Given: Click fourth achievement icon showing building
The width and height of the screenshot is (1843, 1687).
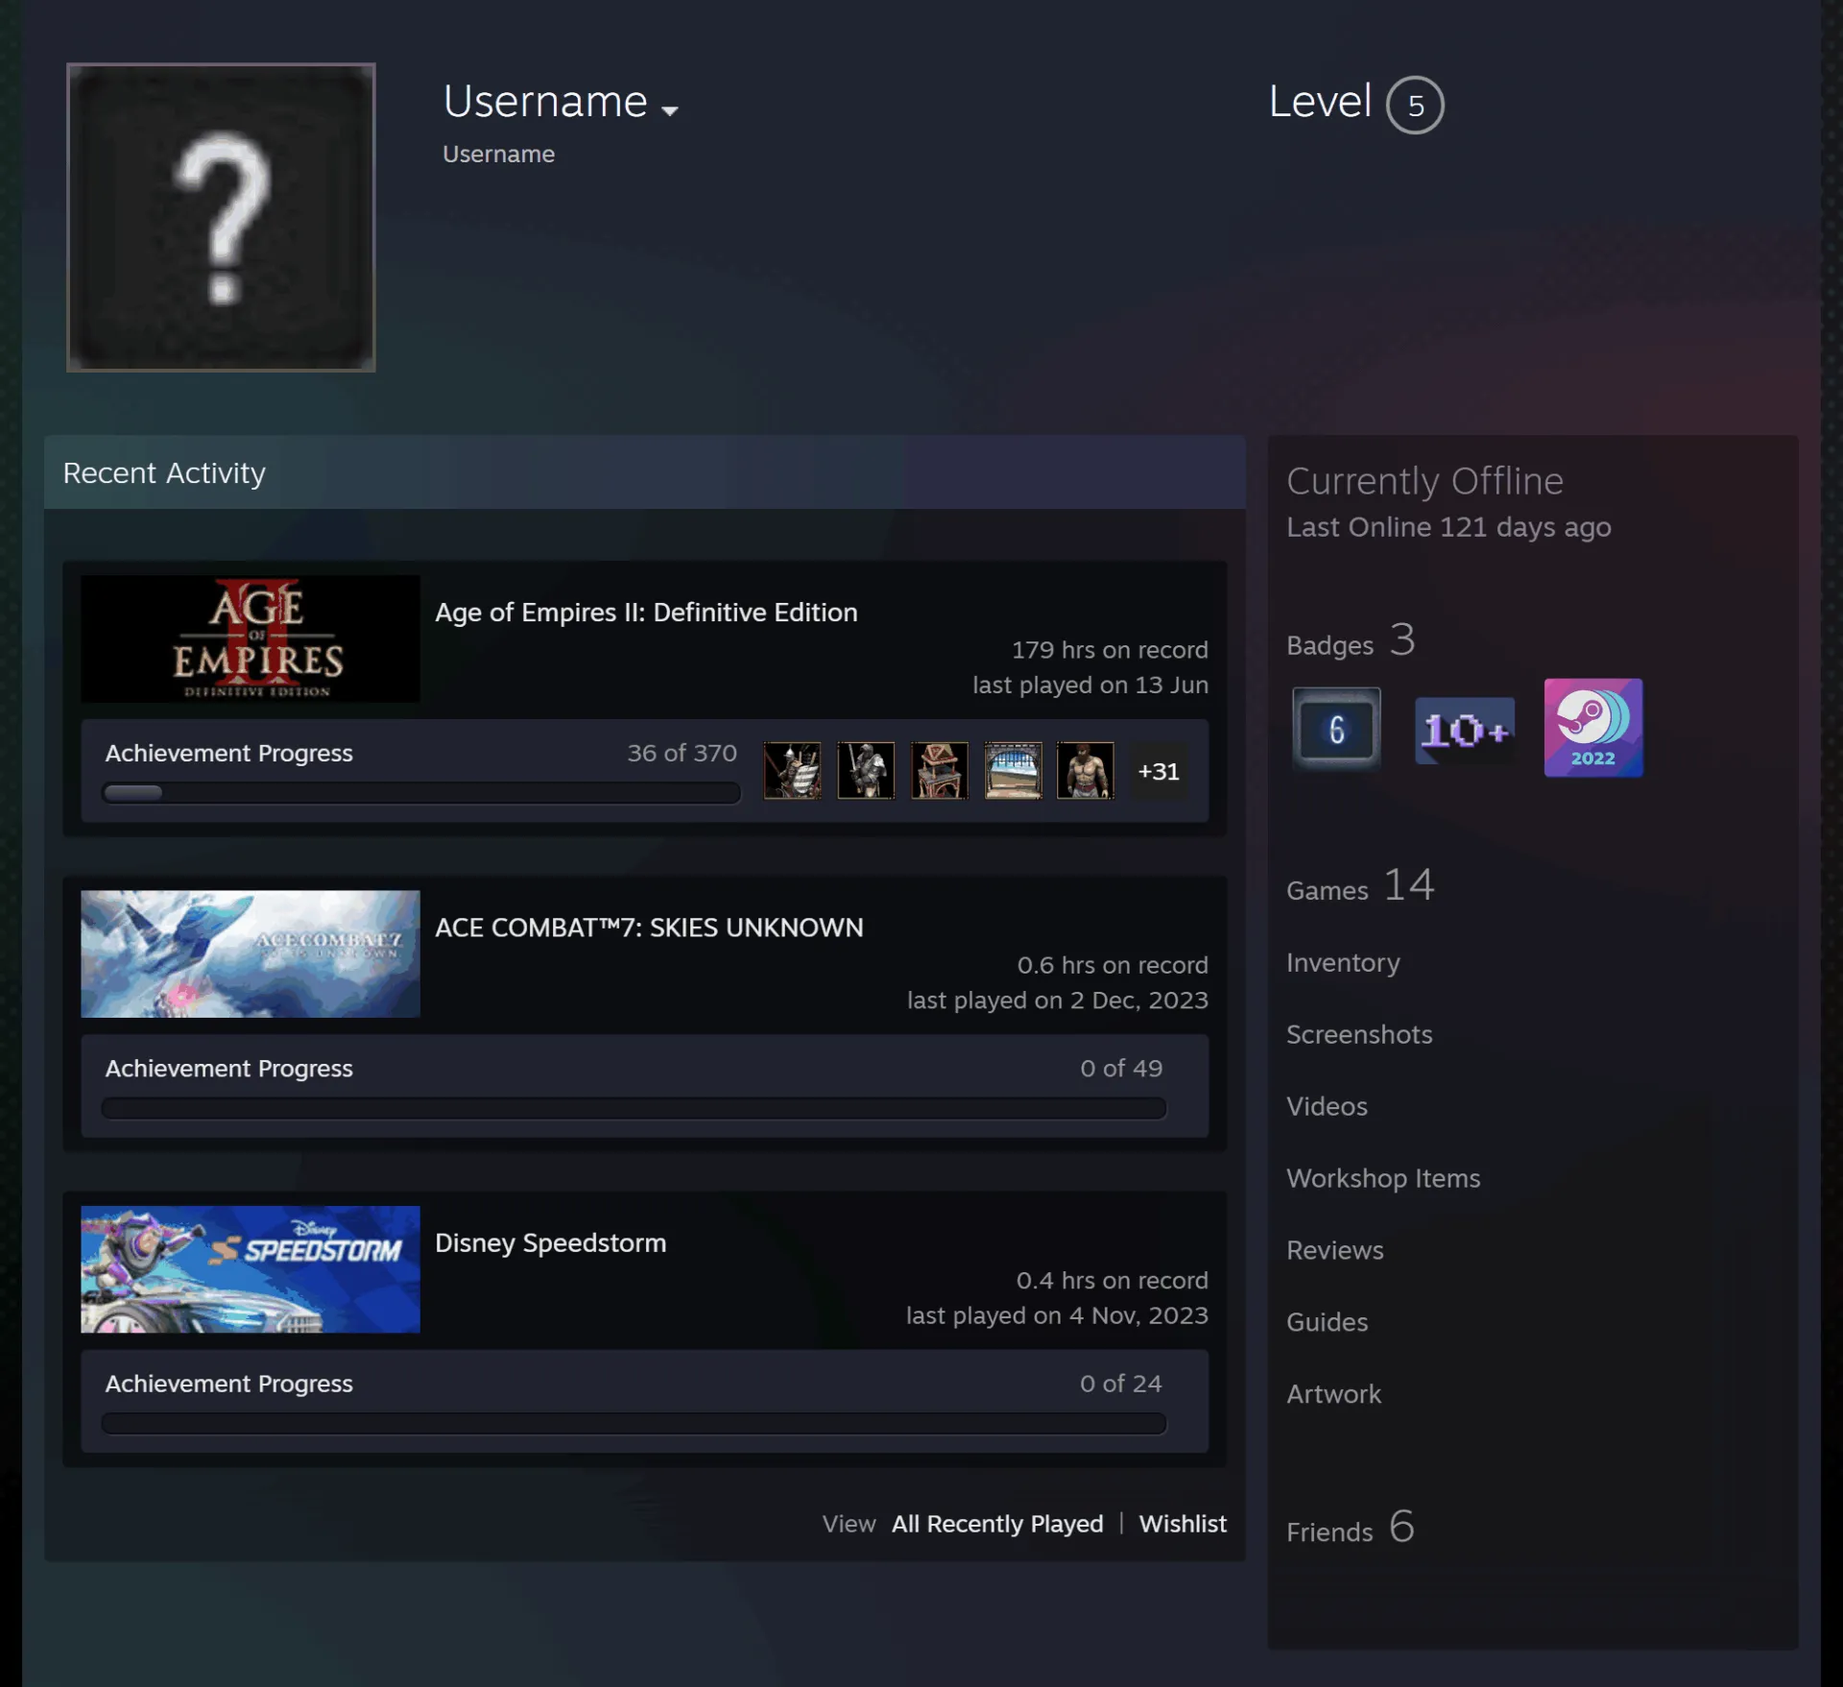Looking at the screenshot, I should tap(1013, 770).
